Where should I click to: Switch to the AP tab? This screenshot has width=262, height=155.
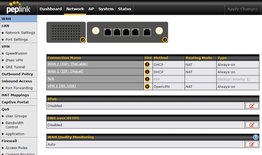(91, 9)
